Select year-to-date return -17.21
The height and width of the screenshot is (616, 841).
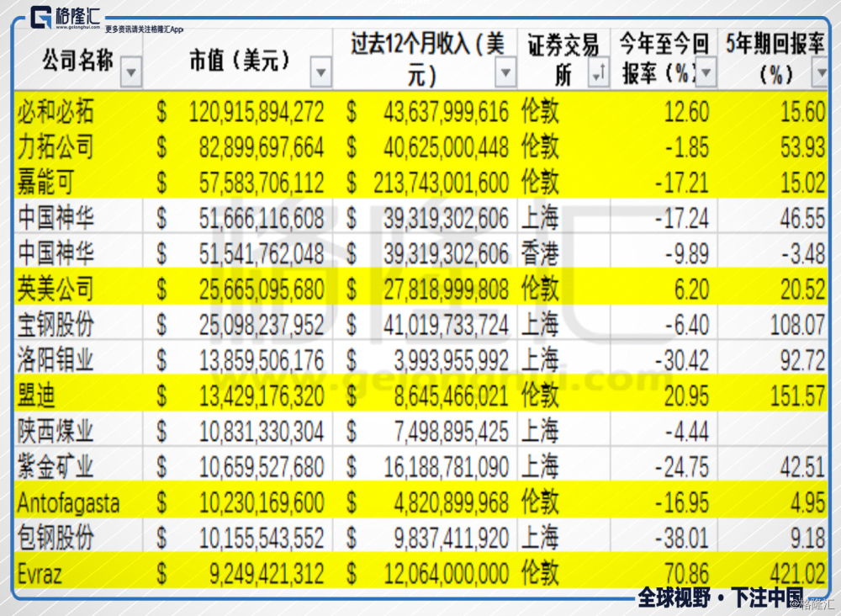pyautogui.click(x=682, y=183)
